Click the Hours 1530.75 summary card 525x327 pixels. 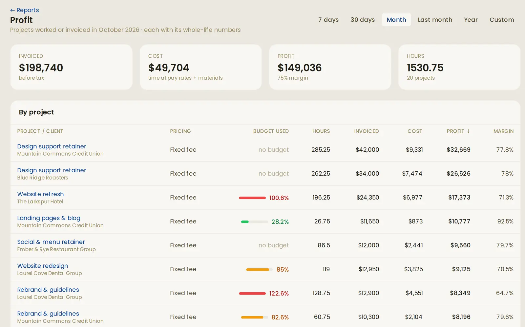(459, 67)
